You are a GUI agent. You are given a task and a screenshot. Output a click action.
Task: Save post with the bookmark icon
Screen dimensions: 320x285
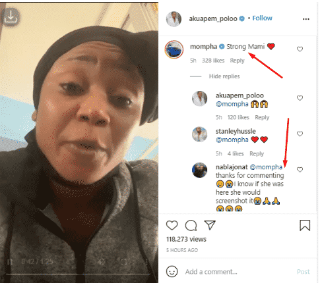pyautogui.click(x=305, y=225)
